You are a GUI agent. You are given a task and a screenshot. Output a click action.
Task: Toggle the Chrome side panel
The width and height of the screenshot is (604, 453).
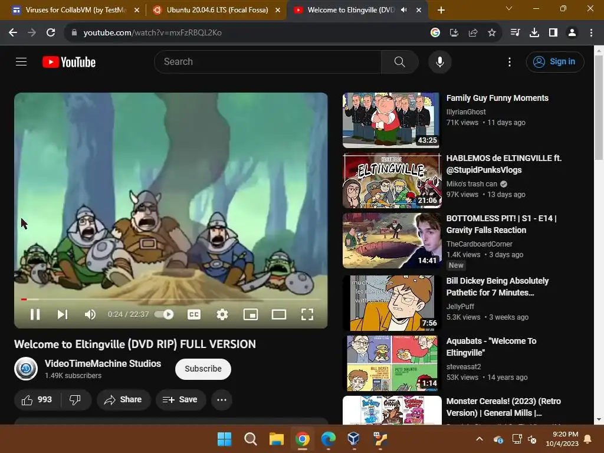(x=553, y=33)
